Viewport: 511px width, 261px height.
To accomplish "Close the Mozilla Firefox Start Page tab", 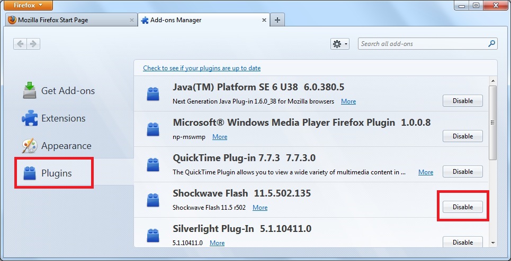I will 132,20.
